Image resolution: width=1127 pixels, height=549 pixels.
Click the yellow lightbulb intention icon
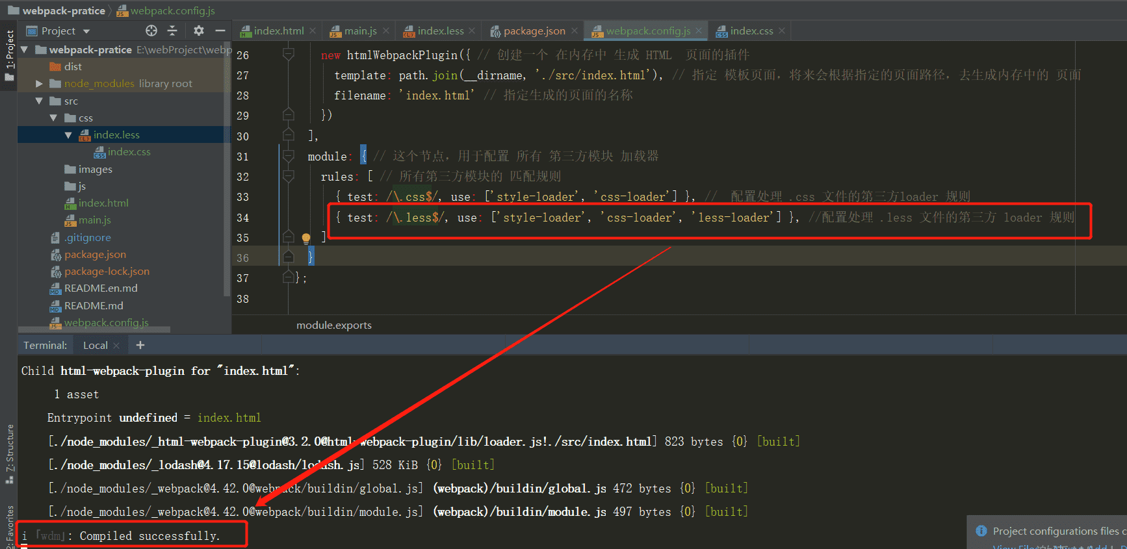tap(306, 238)
